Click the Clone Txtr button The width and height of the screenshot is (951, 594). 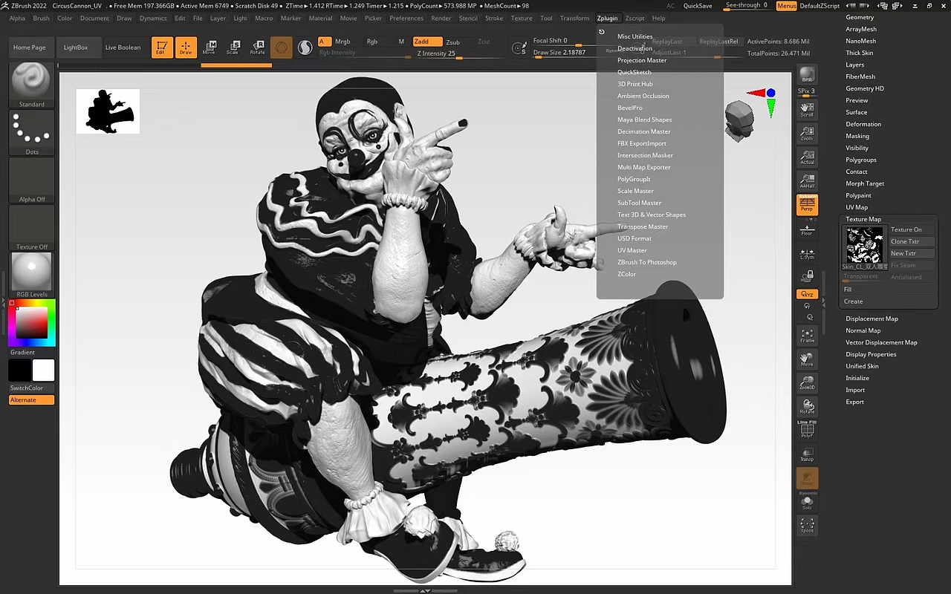[x=912, y=241]
